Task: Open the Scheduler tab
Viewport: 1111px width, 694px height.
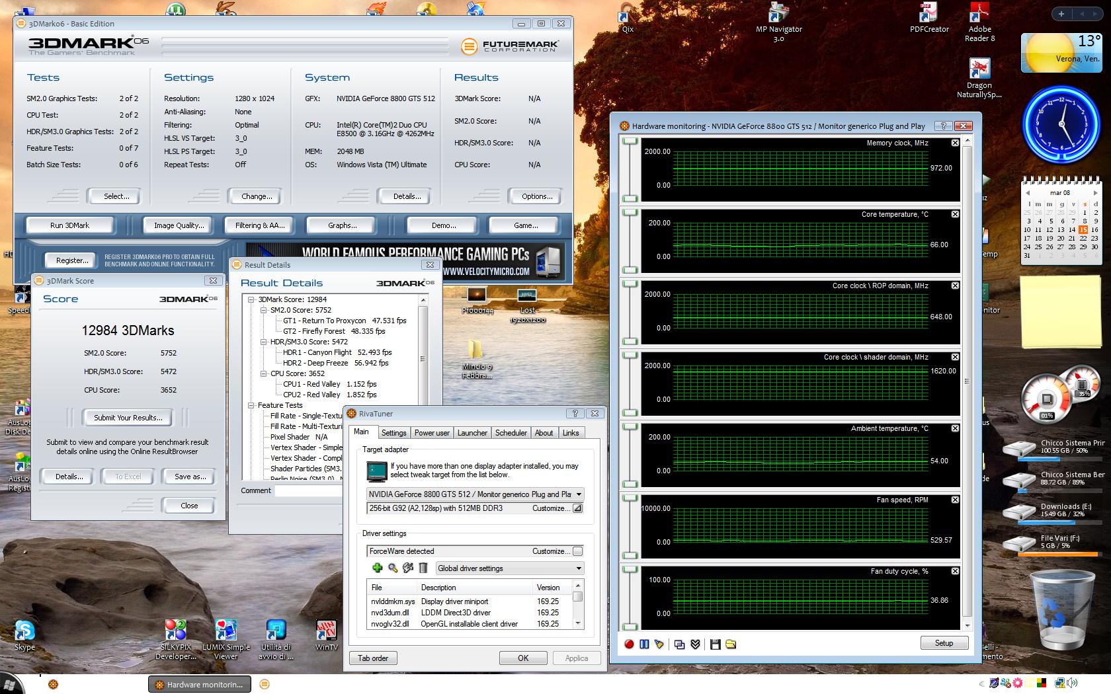Action: (x=511, y=433)
